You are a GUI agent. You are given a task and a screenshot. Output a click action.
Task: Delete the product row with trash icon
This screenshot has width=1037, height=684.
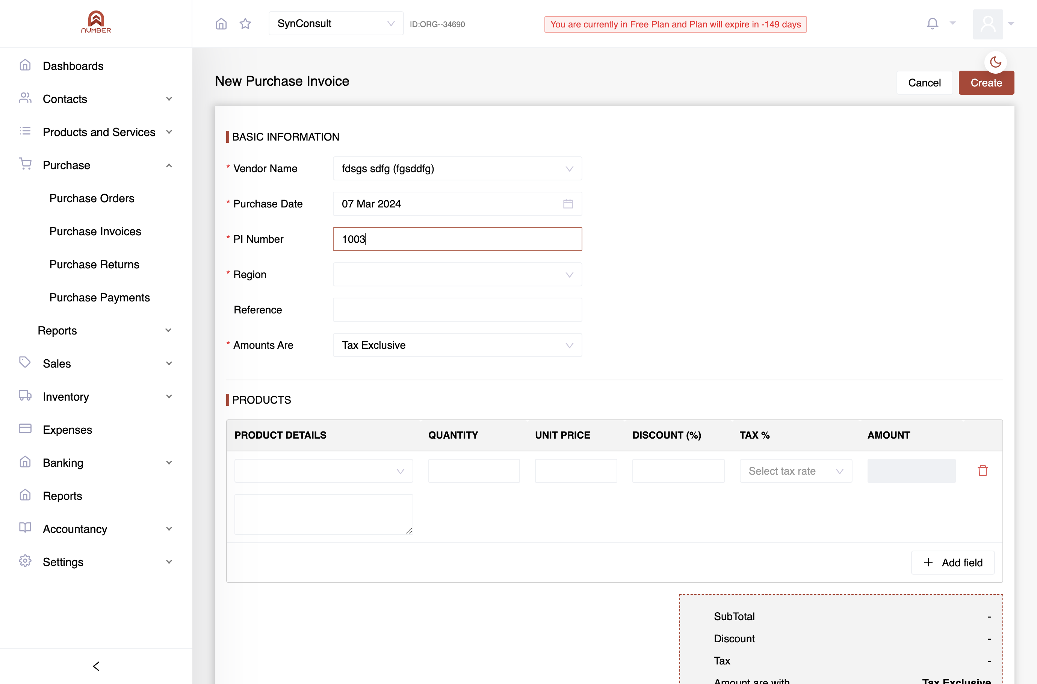(x=983, y=471)
